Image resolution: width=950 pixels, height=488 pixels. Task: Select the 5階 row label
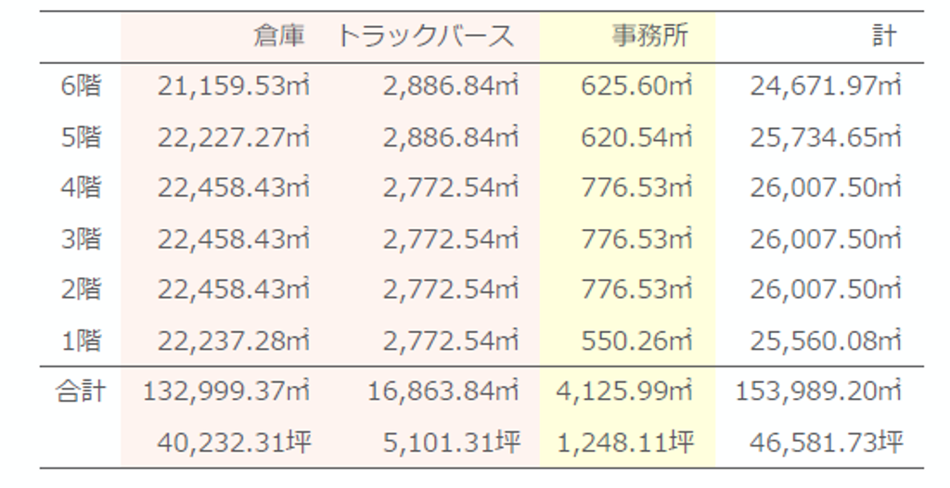click(81, 138)
